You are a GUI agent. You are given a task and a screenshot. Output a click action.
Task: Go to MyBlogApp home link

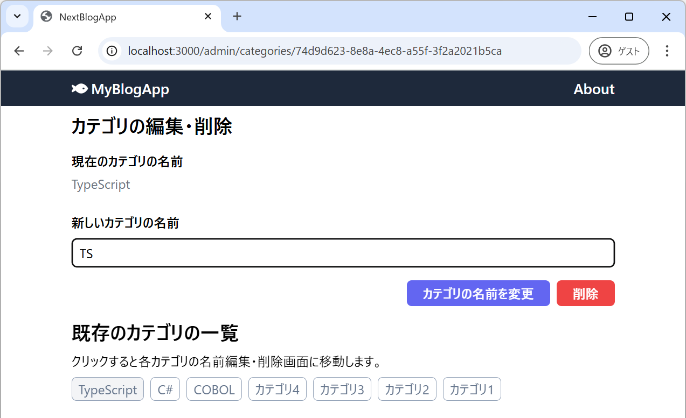point(130,89)
